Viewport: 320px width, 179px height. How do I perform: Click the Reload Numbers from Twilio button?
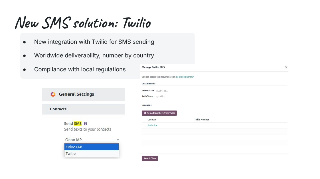click(x=159, y=113)
